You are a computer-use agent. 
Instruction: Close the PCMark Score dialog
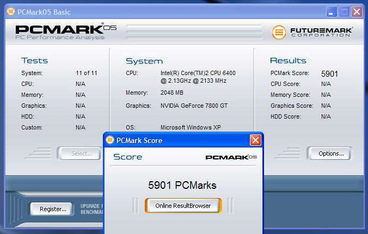pyautogui.click(x=255, y=140)
